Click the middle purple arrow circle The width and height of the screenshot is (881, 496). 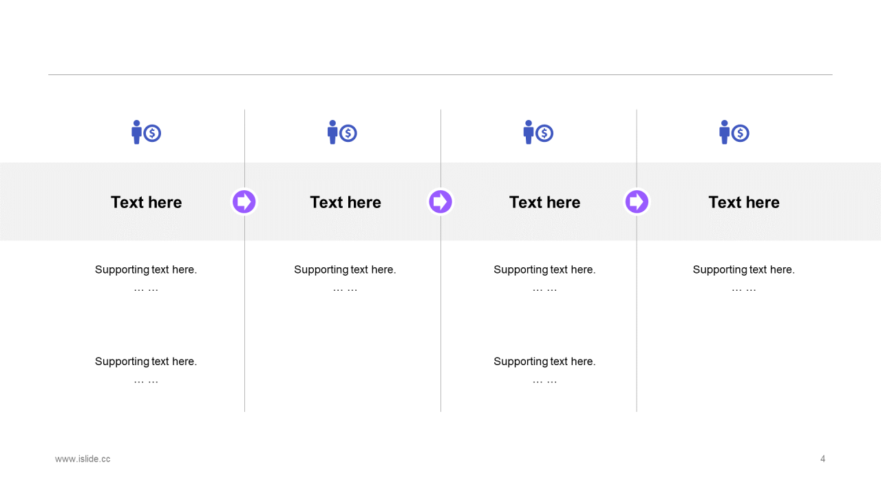440,202
